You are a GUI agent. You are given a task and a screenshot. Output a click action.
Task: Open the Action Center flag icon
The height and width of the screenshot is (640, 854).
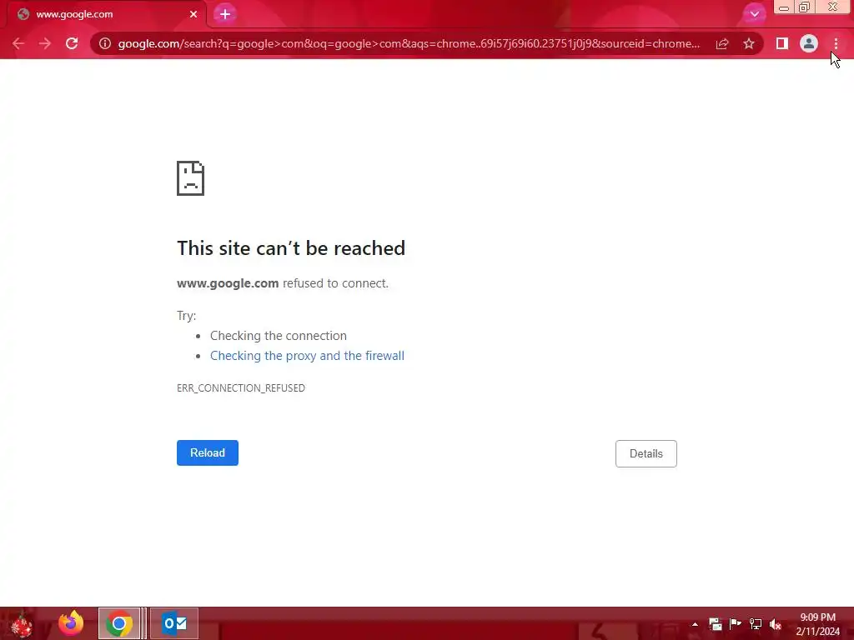[x=736, y=624]
